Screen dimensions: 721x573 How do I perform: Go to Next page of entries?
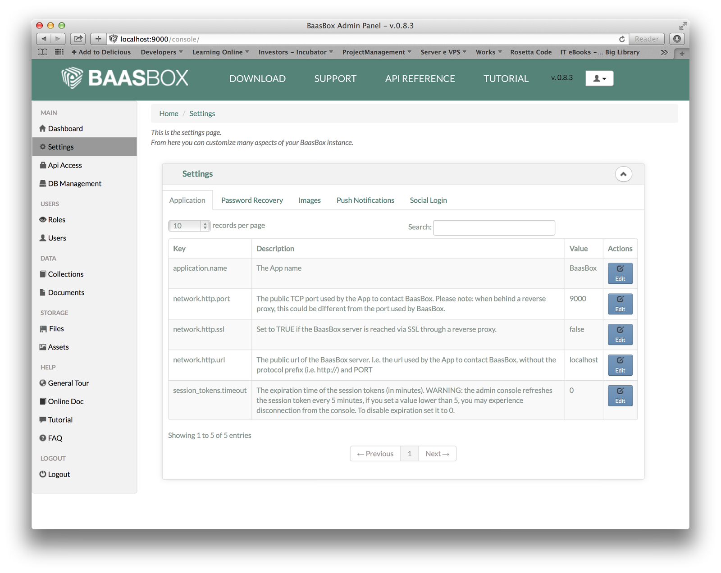[437, 454]
